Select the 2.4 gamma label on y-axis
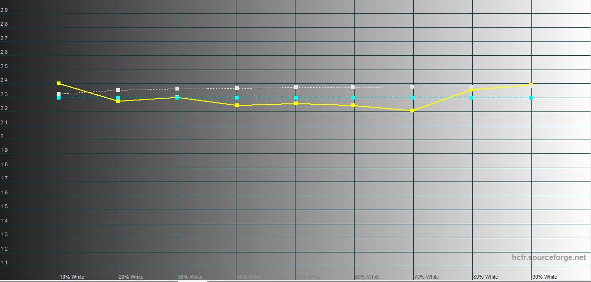The image size is (591, 282). 4,80
